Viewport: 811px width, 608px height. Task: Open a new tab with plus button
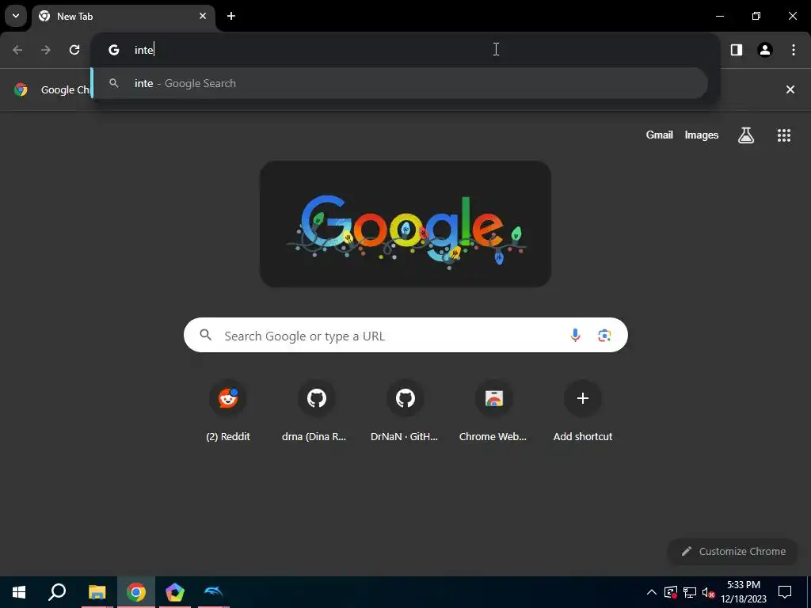tap(231, 16)
